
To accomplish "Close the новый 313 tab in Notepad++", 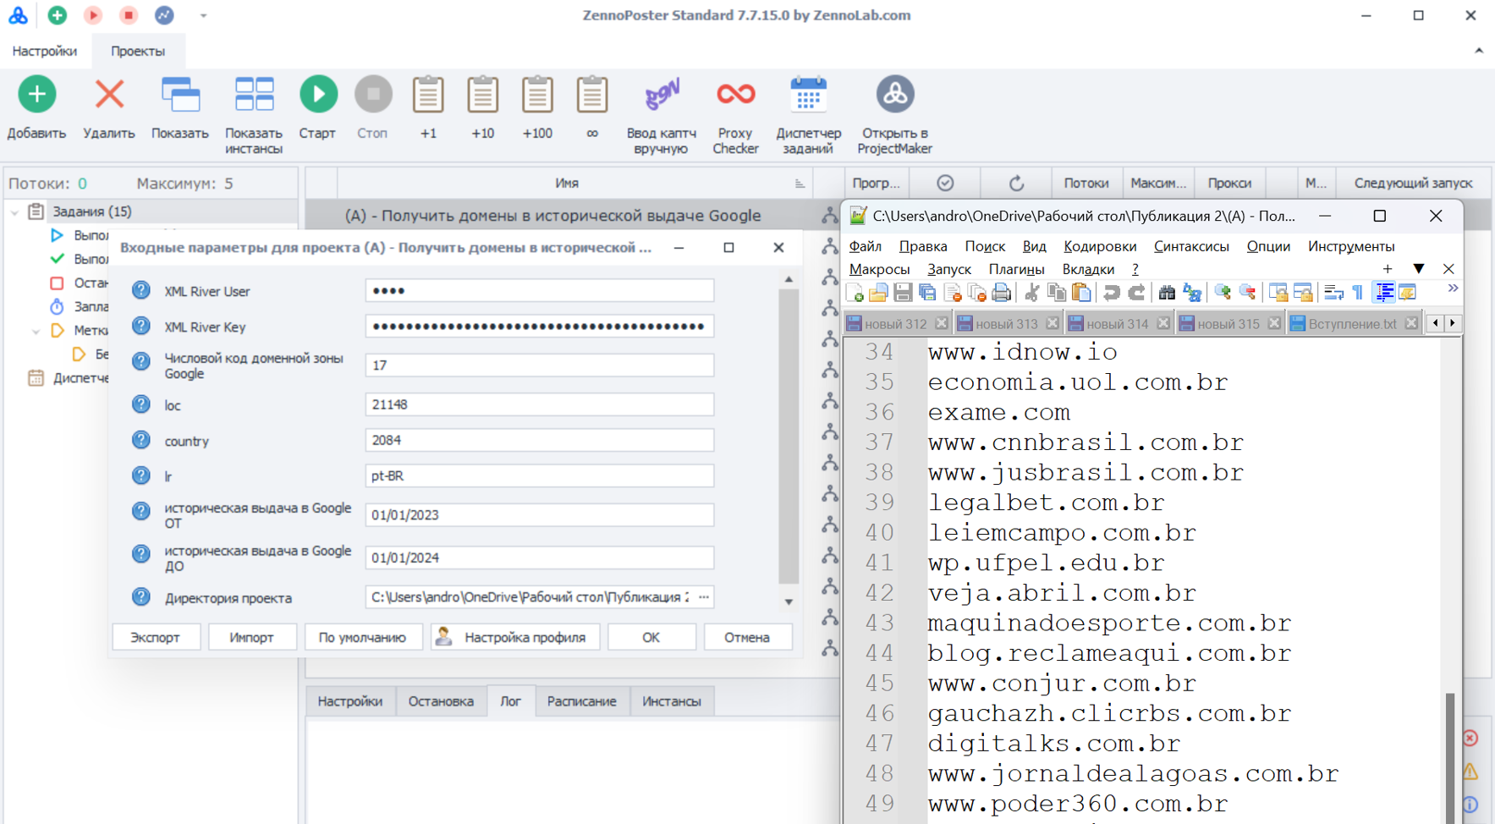I will [x=1053, y=323].
